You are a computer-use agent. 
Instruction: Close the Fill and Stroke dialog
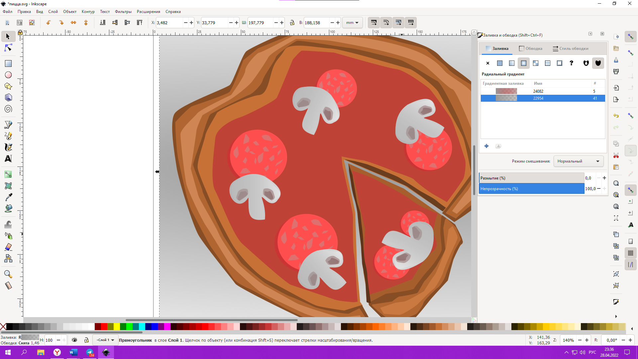click(602, 34)
